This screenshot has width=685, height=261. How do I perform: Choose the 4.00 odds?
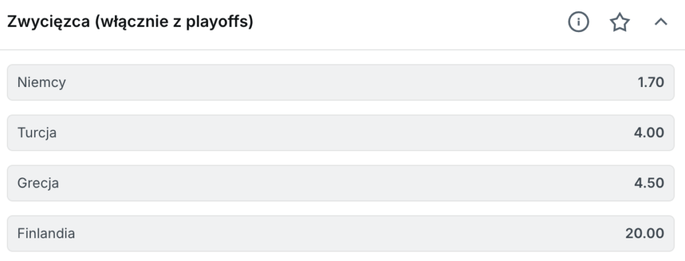pyautogui.click(x=649, y=133)
